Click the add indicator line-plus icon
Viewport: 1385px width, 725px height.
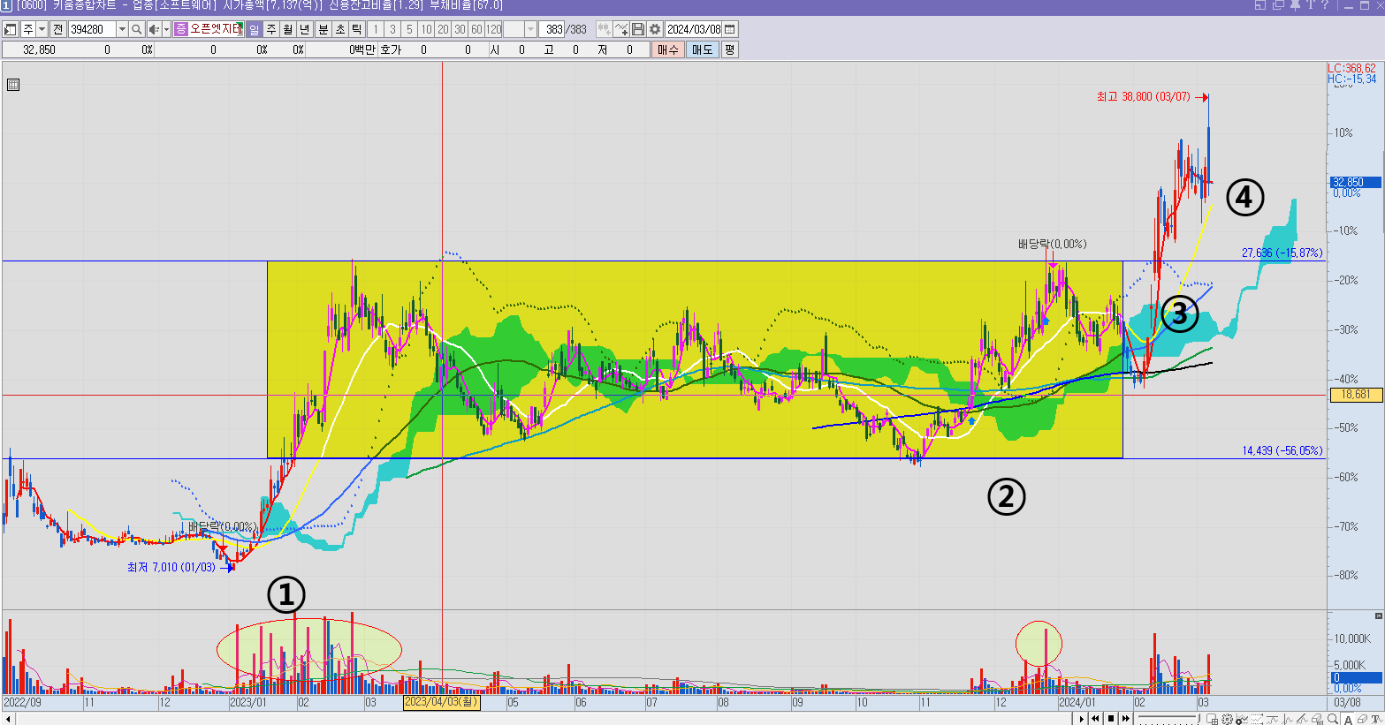pyautogui.click(x=621, y=29)
